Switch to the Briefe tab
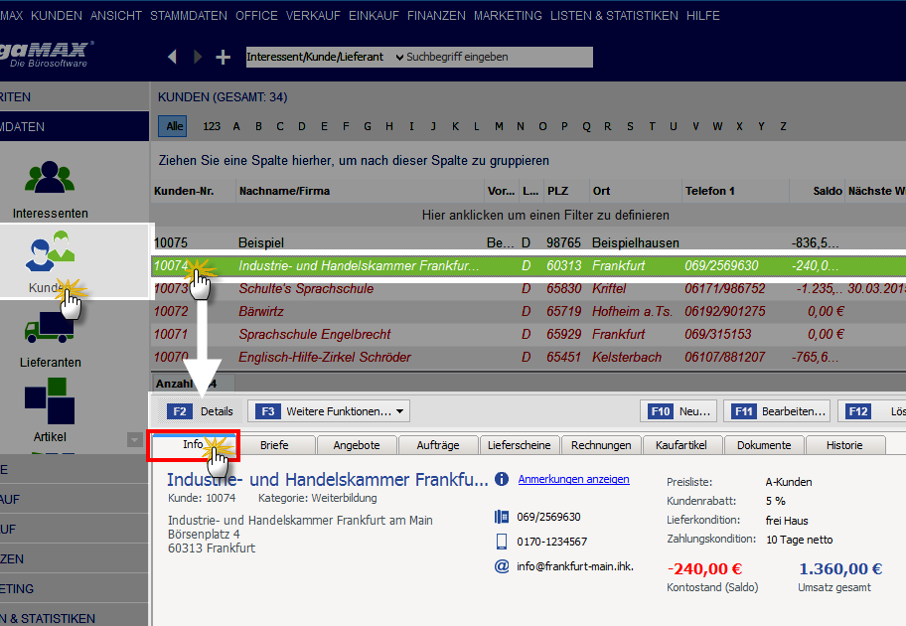This screenshot has width=906, height=626. click(x=274, y=445)
